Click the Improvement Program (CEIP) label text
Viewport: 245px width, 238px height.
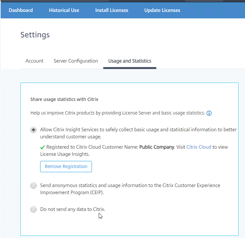point(72,193)
